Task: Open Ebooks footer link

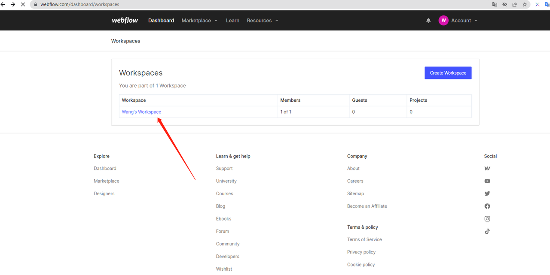Action: point(223,219)
